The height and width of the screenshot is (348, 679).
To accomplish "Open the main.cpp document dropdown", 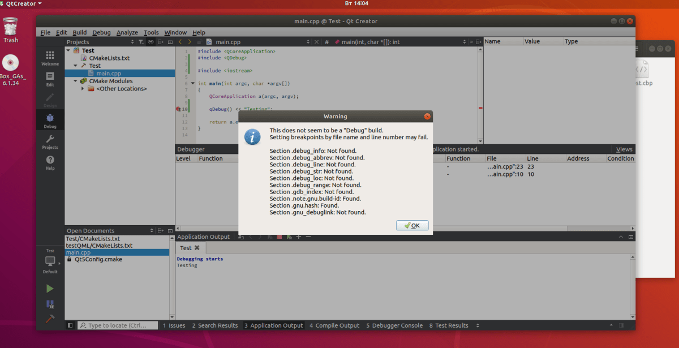I will tap(308, 42).
